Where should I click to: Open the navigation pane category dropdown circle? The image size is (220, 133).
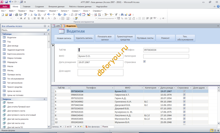pyautogui.click(x=45, y=26)
